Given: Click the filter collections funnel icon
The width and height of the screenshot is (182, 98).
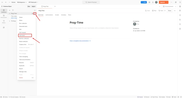Looking at the screenshot, I should coord(13,10).
